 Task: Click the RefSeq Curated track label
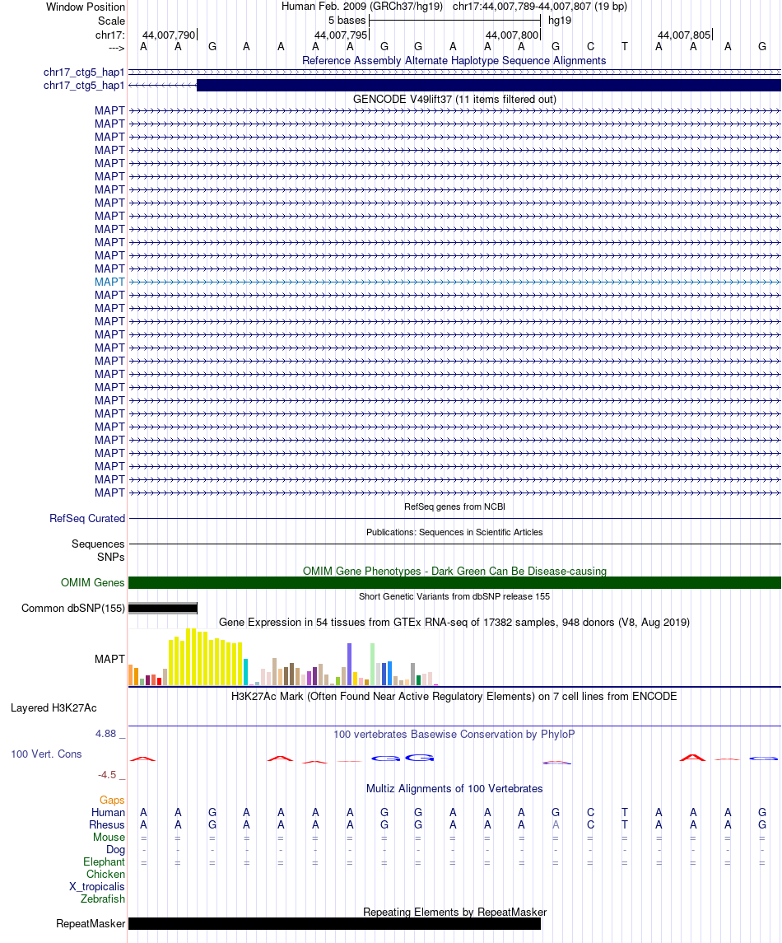(x=87, y=518)
